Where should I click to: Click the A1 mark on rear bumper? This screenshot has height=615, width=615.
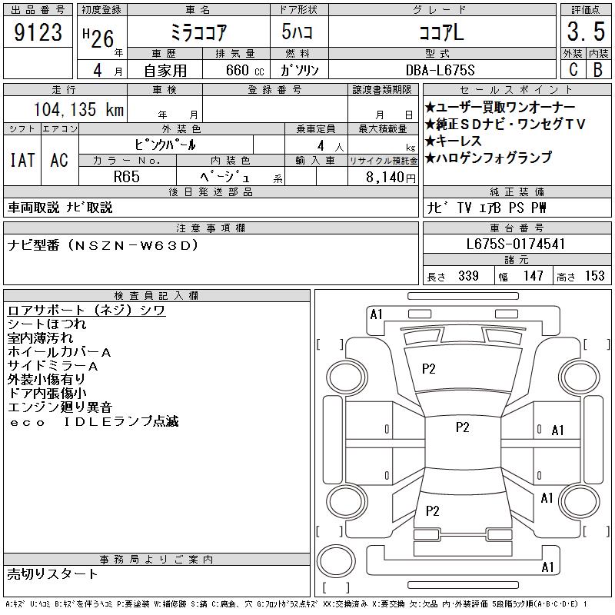tap(547, 567)
